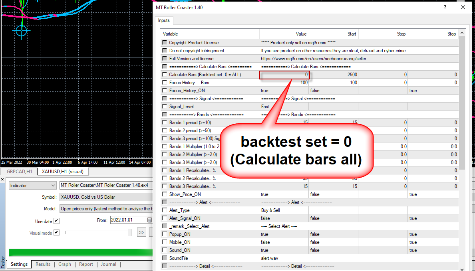The width and height of the screenshot is (475, 271).
Task: Click the Stop column header
Action: [433, 34]
